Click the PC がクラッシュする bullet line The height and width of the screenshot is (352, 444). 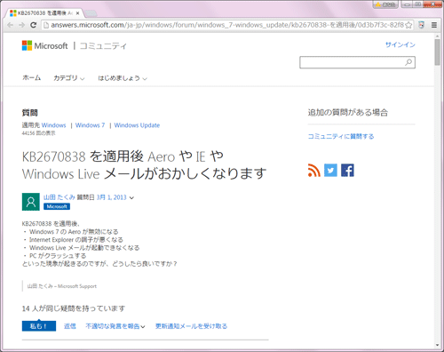coord(55,255)
